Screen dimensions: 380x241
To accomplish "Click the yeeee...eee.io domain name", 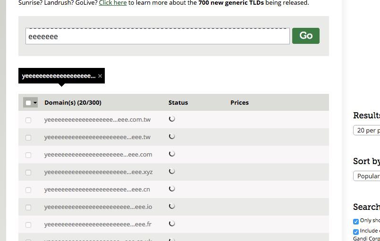I will [98, 207].
